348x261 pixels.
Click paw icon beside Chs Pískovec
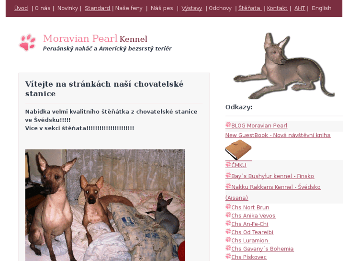(228, 257)
